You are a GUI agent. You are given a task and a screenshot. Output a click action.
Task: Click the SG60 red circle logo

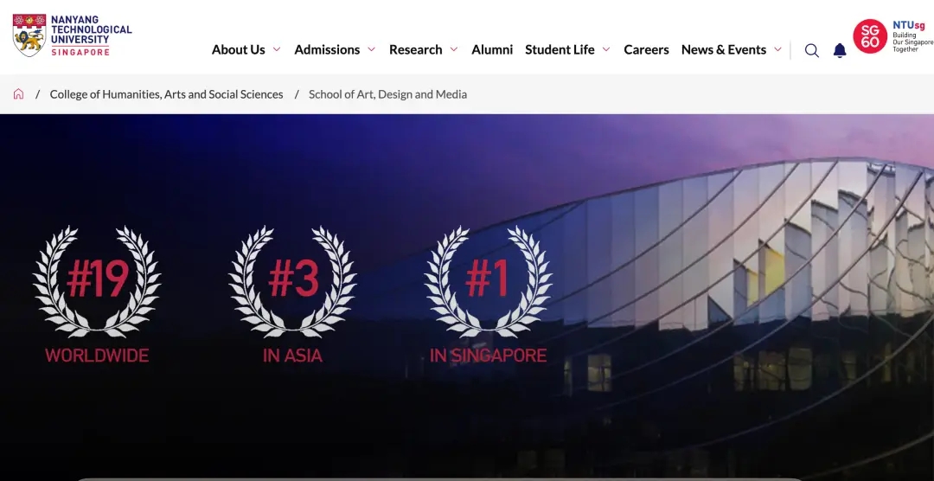click(870, 36)
